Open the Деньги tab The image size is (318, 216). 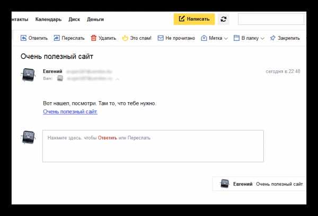click(x=95, y=20)
